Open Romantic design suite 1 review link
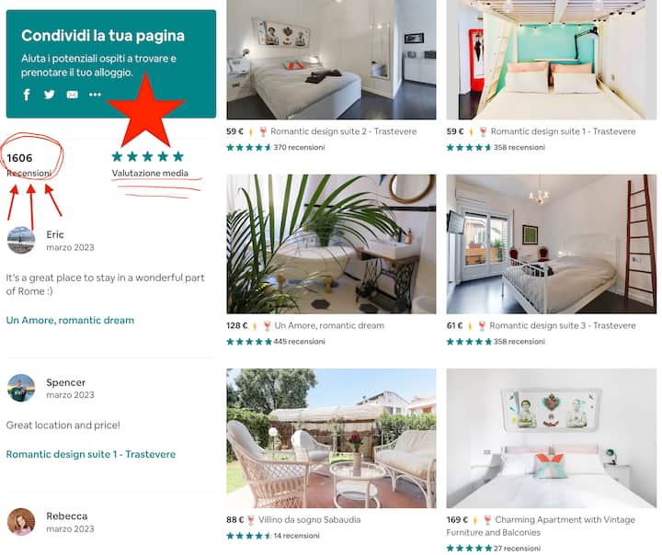The image size is (662, 555). coord(91,455)
